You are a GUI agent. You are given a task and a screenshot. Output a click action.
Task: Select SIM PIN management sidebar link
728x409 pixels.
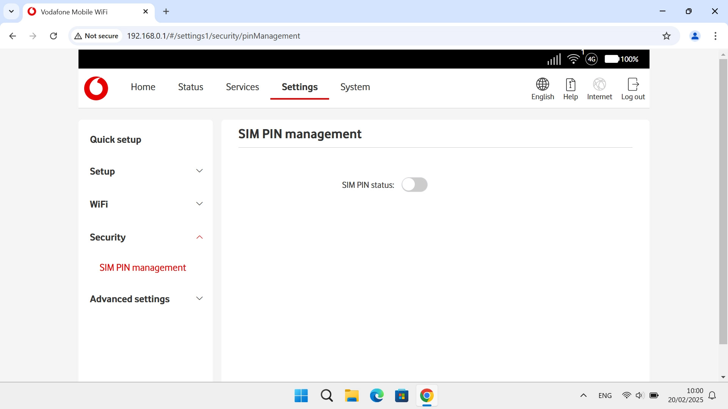pyautogui.click(x=143, y=268)
